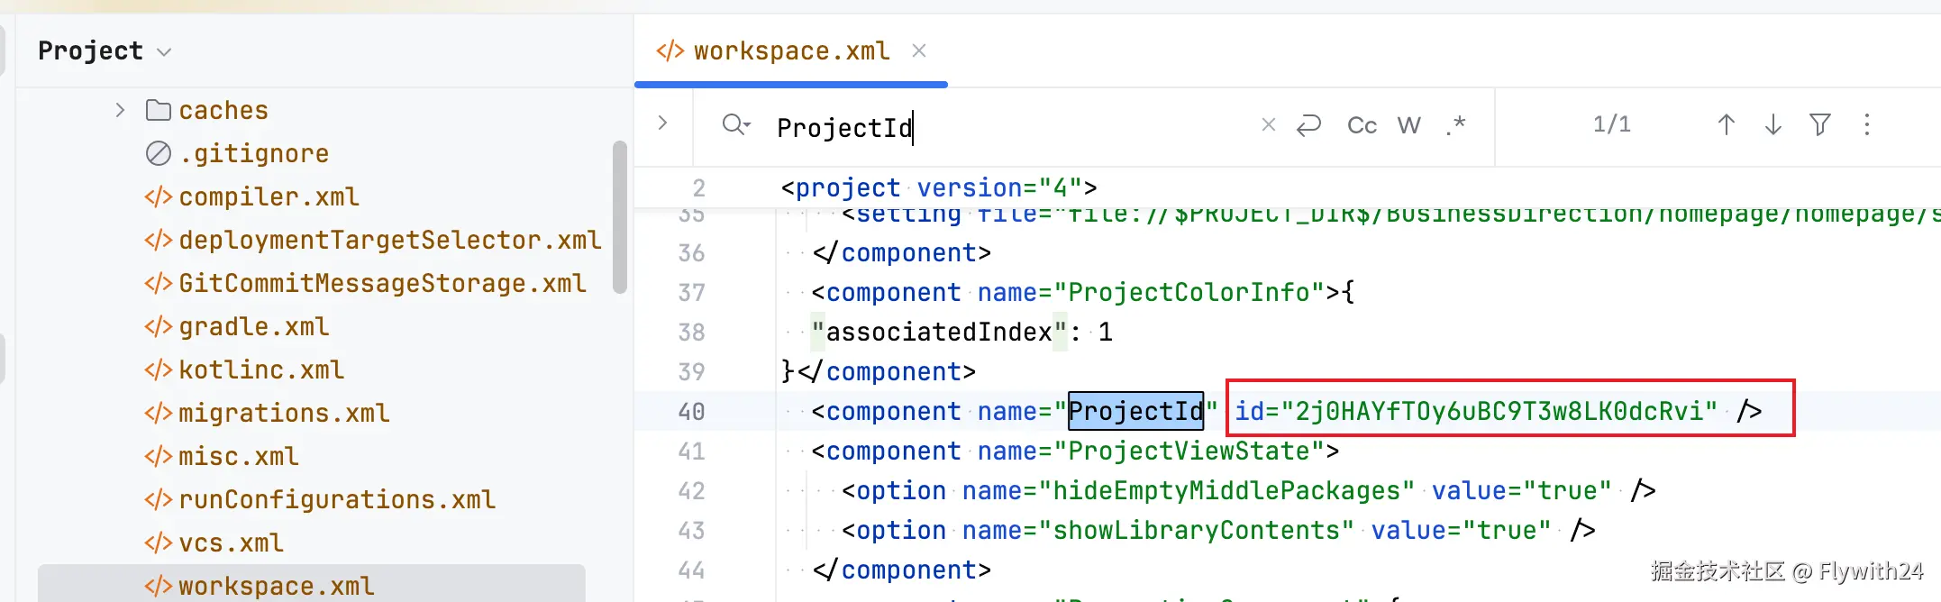Screen dimensions: 1941x602
Task: Open the search filter options
Action: coord(1819,124)
